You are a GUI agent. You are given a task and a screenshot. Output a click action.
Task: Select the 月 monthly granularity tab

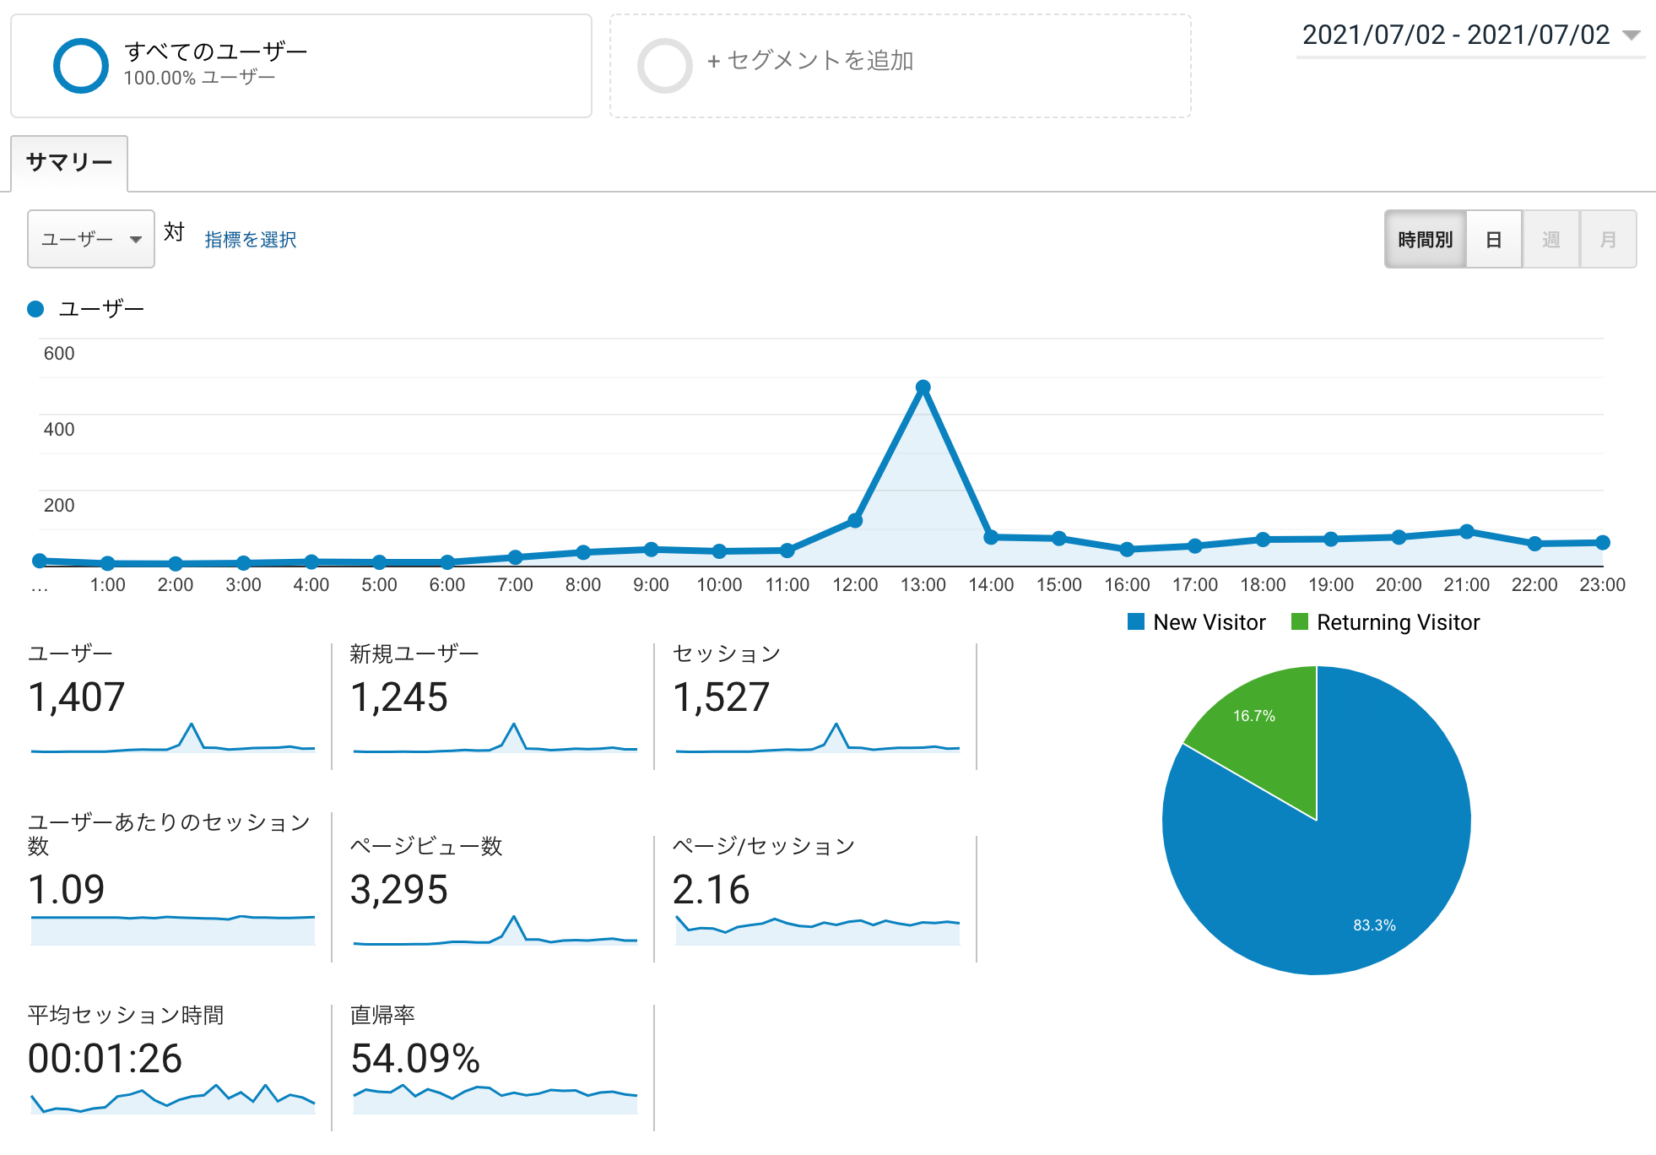click(x=1608, y=240)
